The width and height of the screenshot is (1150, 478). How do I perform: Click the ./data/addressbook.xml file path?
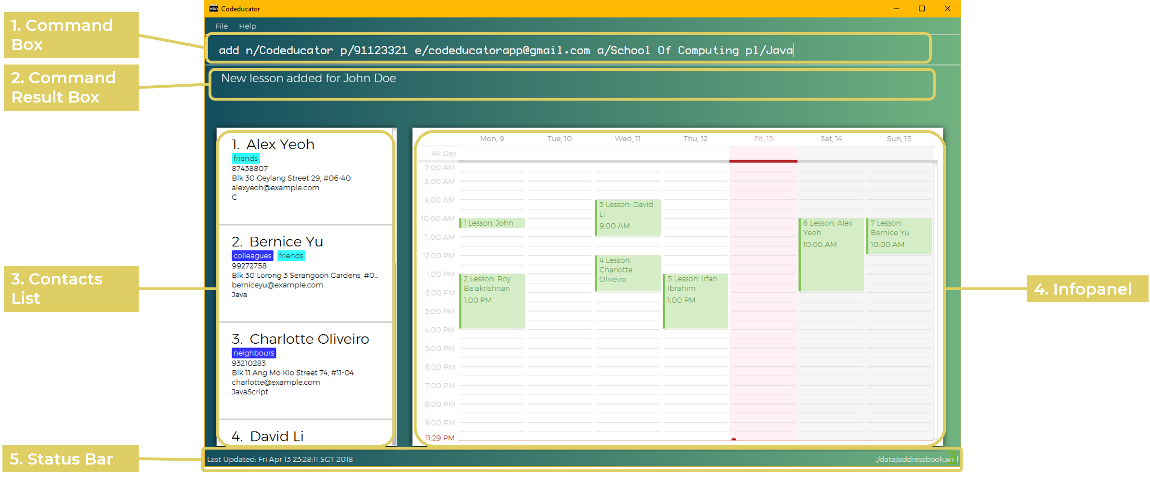pos(916,459)
